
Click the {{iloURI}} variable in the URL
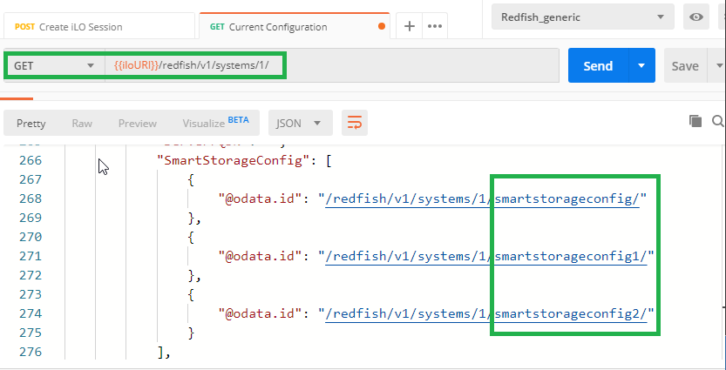pyautogui.click(x=136, y=65)
